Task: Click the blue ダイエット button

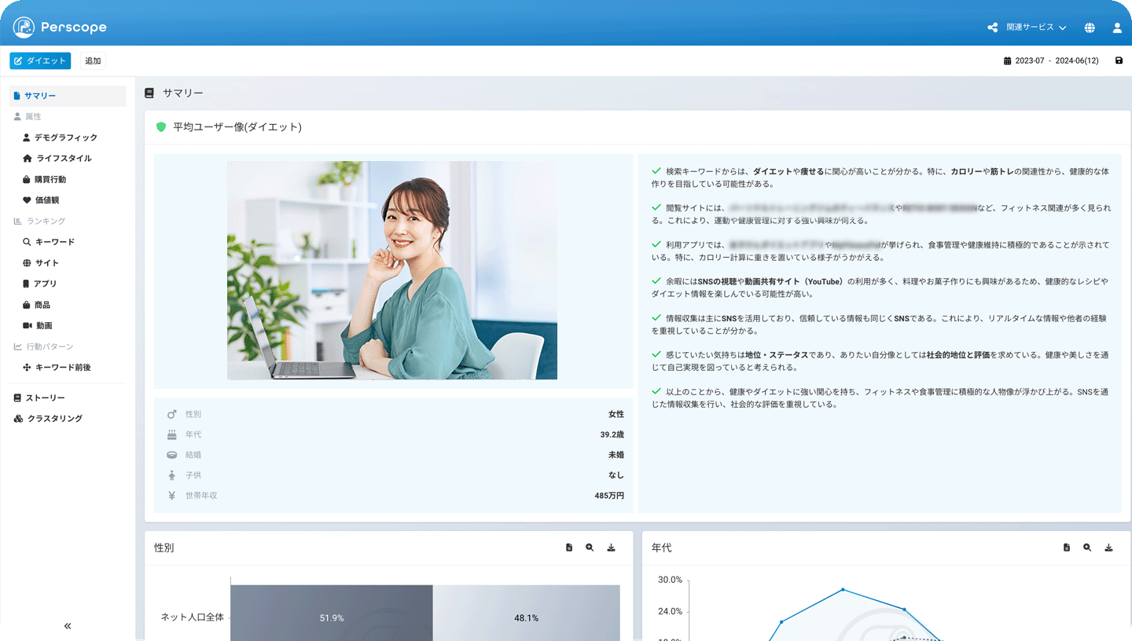Action: (x=40, y=60)
